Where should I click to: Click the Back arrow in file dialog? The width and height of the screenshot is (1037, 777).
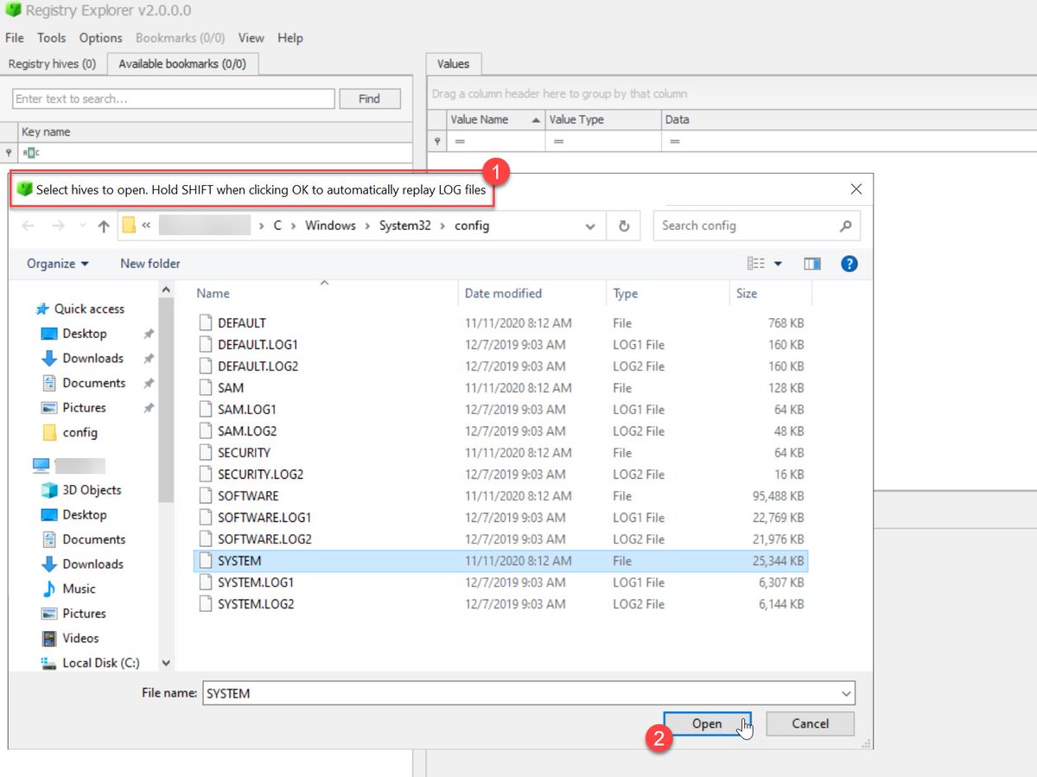[28, 226]
